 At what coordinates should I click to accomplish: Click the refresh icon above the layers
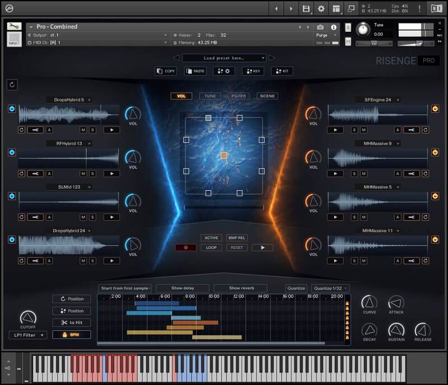tap(12, 84)
